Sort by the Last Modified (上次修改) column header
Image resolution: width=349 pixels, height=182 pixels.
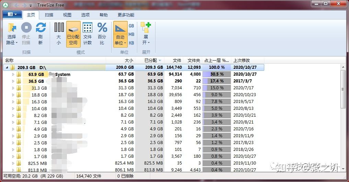pyautogui.click(x=247, y=60)
